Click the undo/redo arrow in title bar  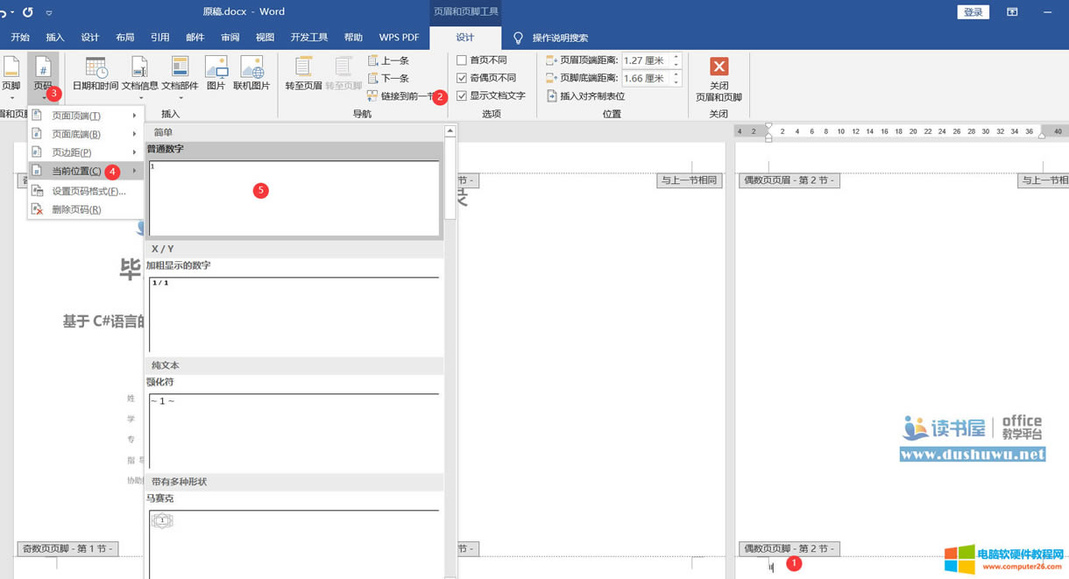coord(28,12)
